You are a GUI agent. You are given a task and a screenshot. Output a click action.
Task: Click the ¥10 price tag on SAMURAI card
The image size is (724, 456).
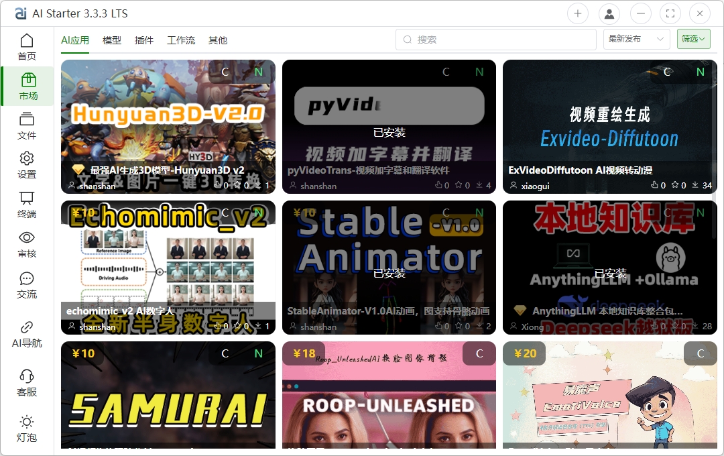84,353
